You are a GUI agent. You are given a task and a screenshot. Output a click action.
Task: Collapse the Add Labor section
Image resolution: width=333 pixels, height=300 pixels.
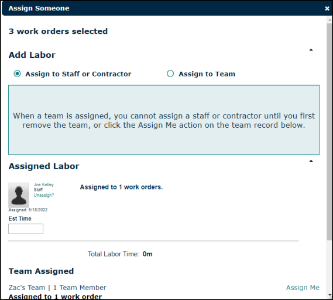tap(311, 50)
